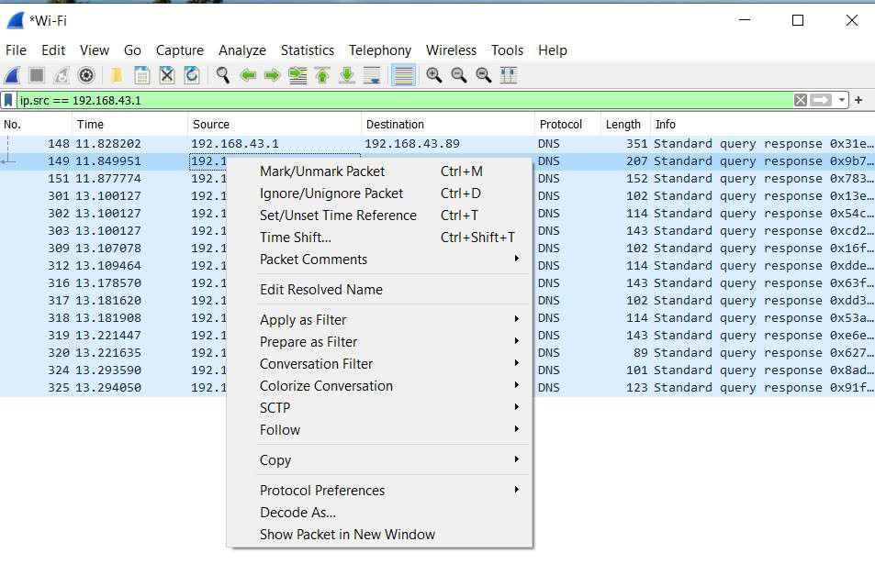The width and height of the screenshot is (875, 575).
Task: Open the Edit menu
Action: pos(53,50)
